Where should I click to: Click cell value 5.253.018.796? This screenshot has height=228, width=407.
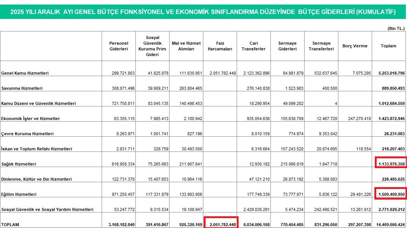pos(391,73)
